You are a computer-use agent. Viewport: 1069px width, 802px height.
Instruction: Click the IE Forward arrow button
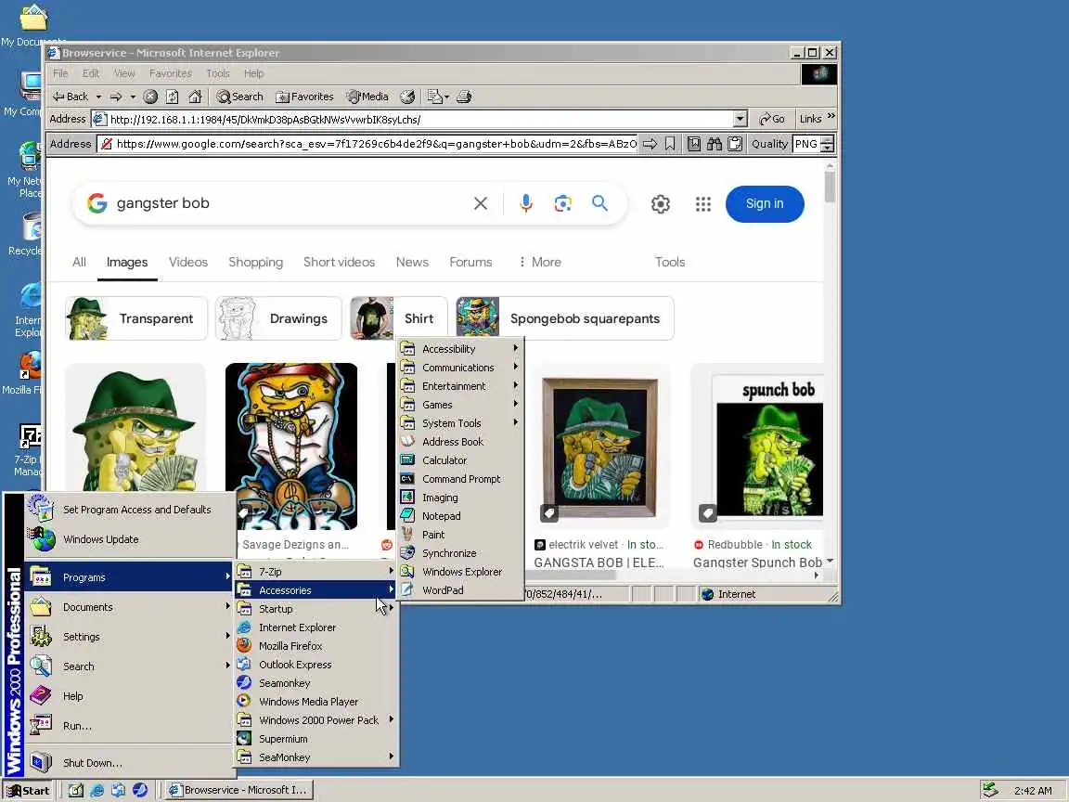point(117,97)
